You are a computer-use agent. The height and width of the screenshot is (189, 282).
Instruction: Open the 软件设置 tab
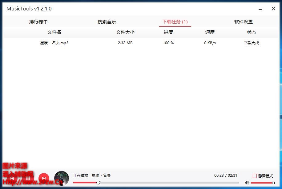[x=244, y=22]
